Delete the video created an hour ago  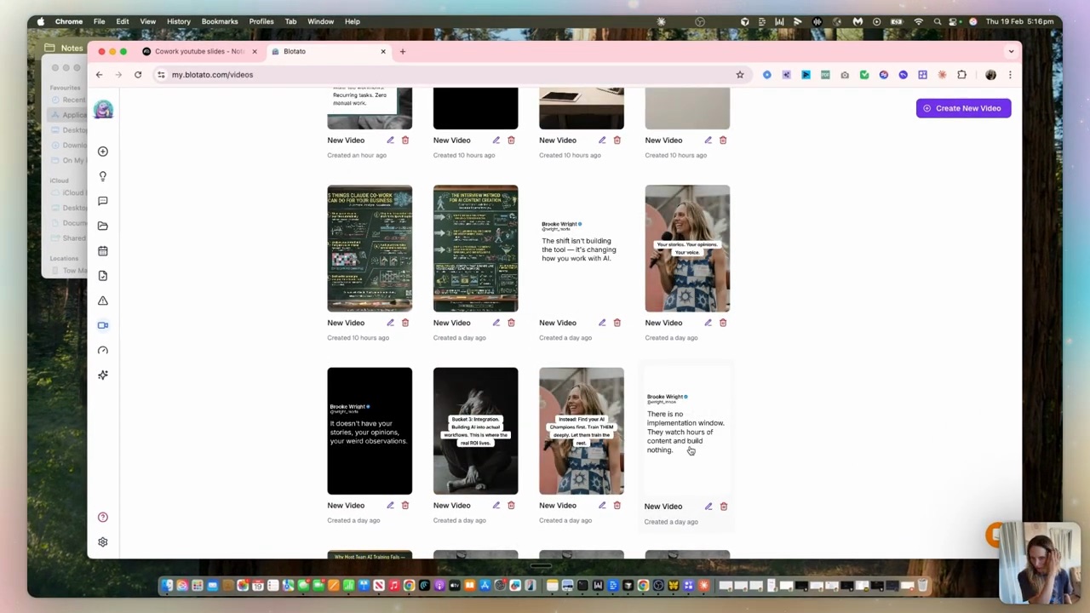[x=405, y=140]
